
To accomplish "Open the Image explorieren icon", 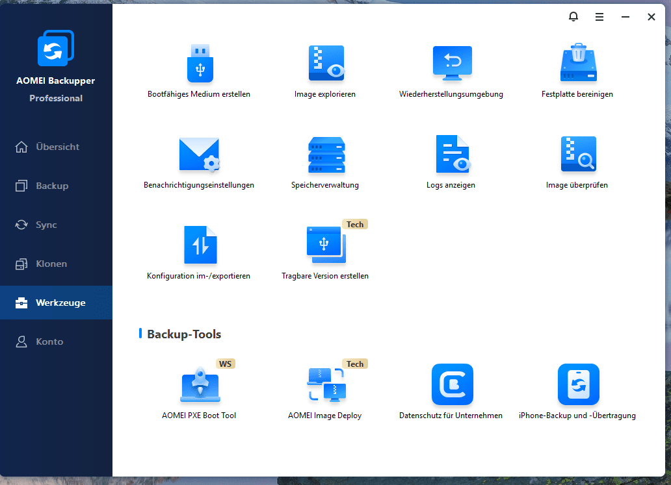I will point(326,63).
